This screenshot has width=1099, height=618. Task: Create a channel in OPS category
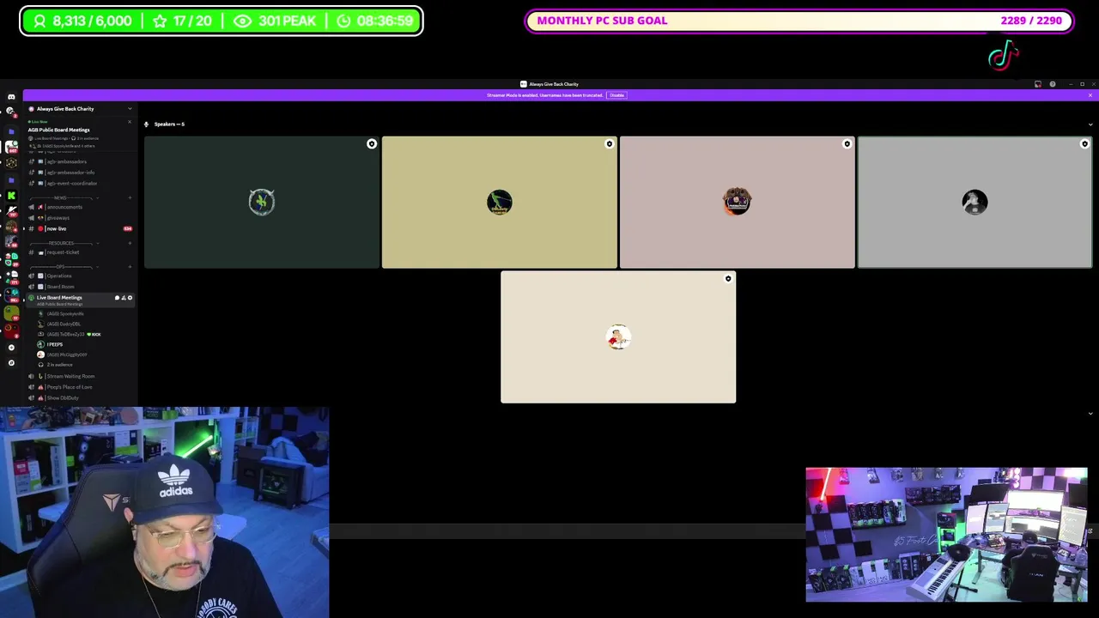point(130,267)
